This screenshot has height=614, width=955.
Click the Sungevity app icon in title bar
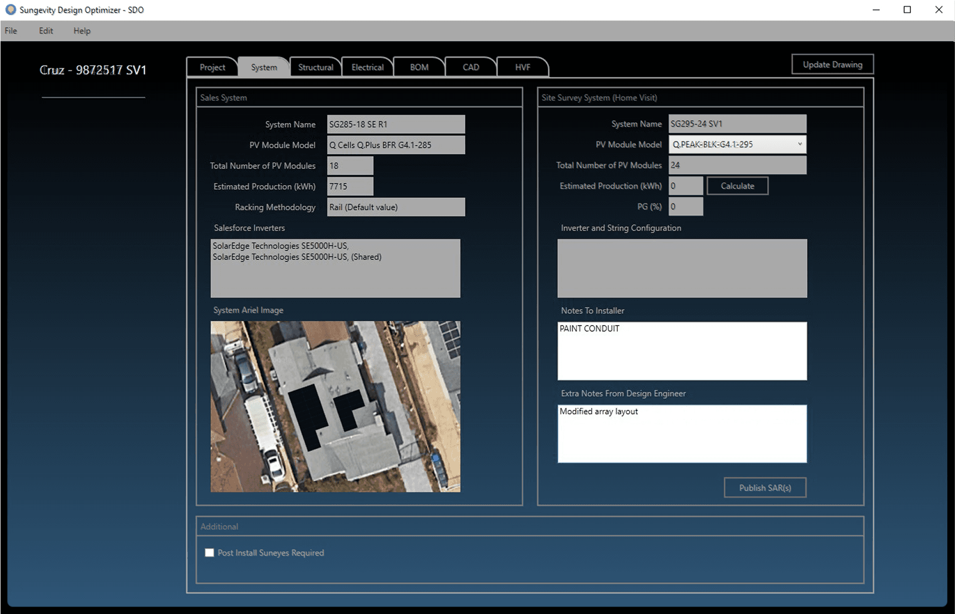point(10,10)
